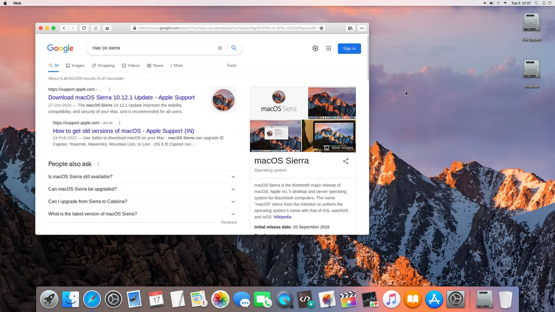Launch Safari from the dock
555x312 pixels.
92,299
